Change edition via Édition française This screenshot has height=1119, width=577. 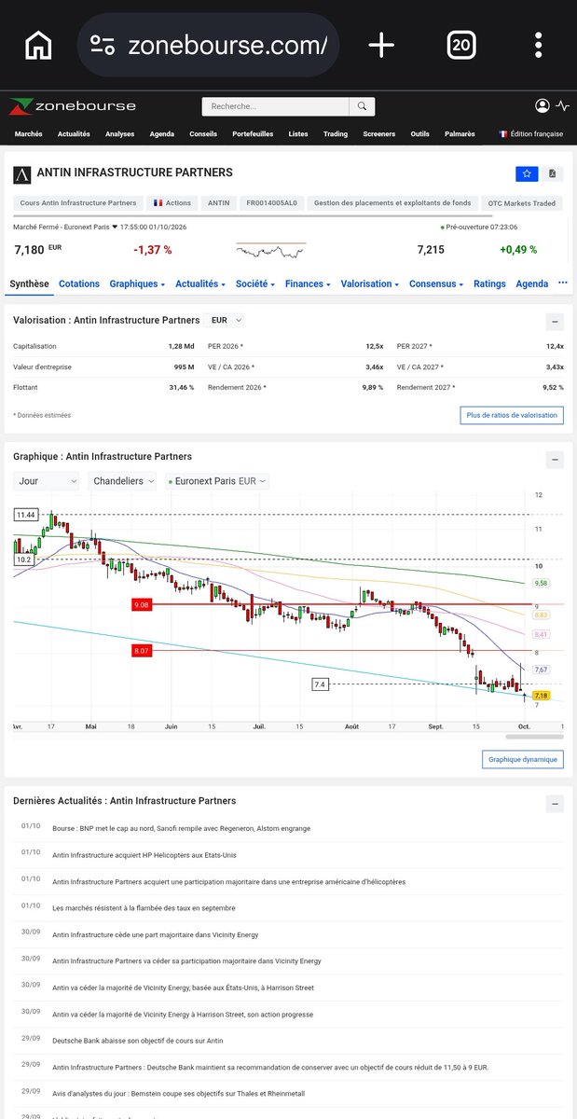point(531,134)
